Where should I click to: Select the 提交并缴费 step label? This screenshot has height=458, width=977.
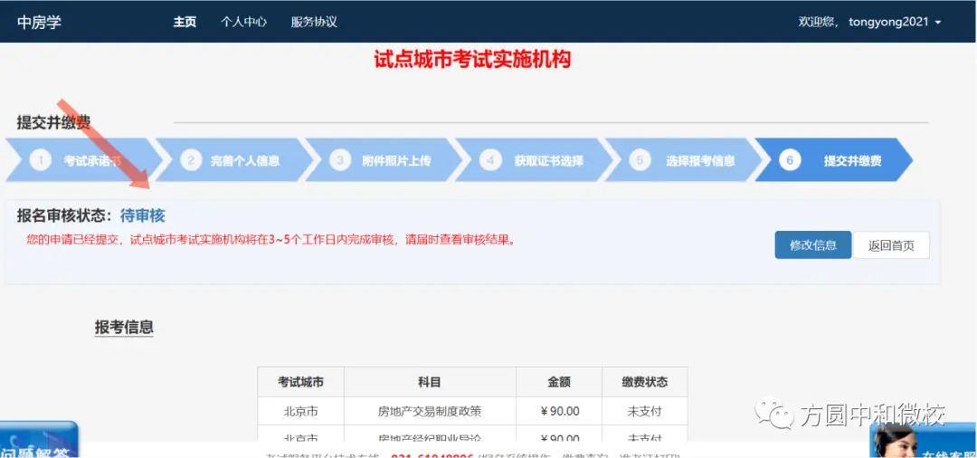coord(852,161)
